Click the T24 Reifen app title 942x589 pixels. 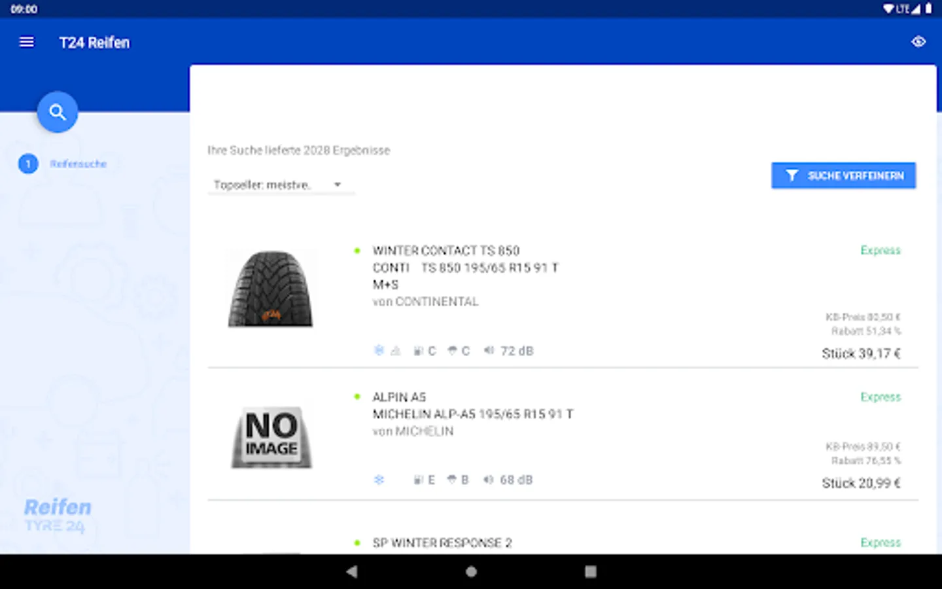pos(94,43)
